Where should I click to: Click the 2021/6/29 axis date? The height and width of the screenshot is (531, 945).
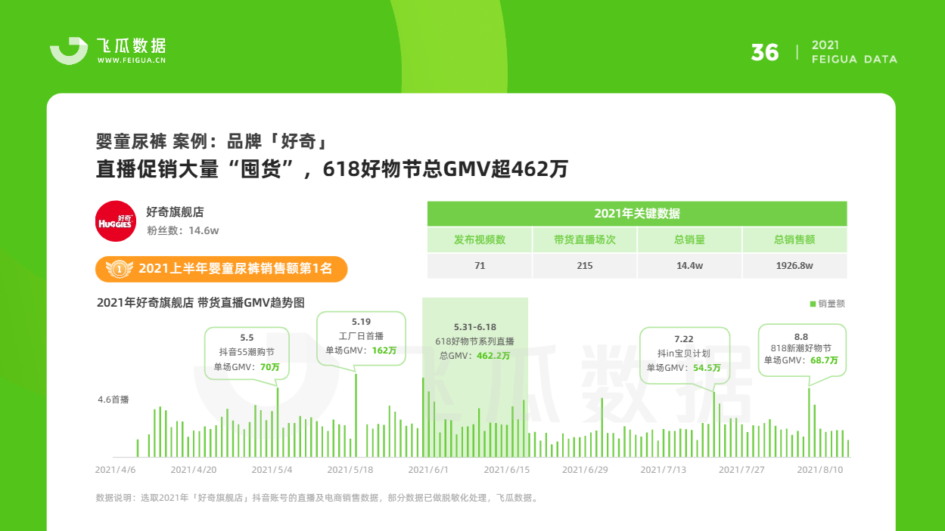click(585, 469)
